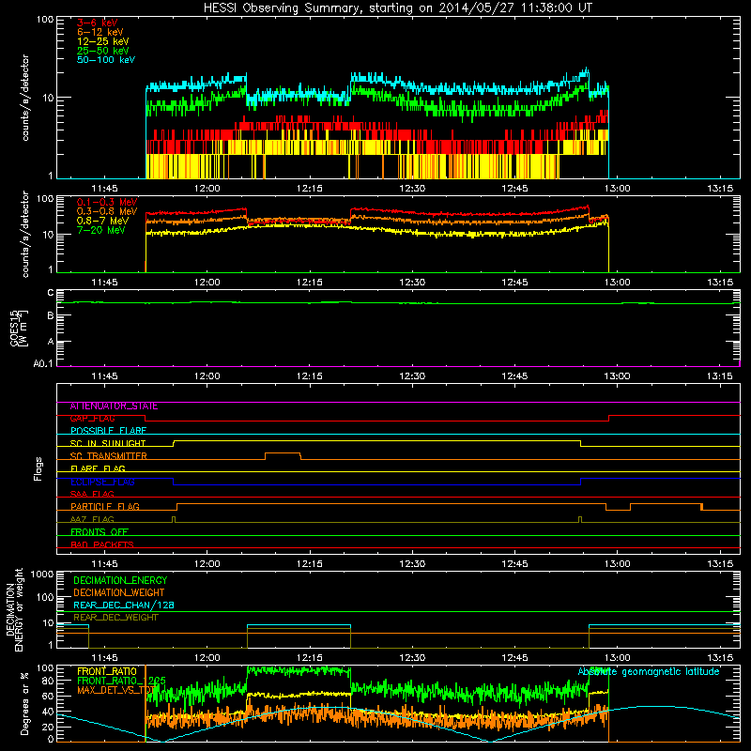Click the SAA_FLAG label
This screenshot has width=751, height=751.
point(92,495)
